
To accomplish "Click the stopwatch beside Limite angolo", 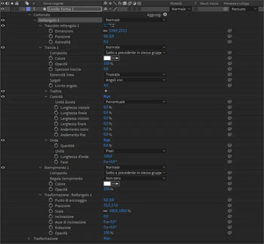I will (51, 85).
